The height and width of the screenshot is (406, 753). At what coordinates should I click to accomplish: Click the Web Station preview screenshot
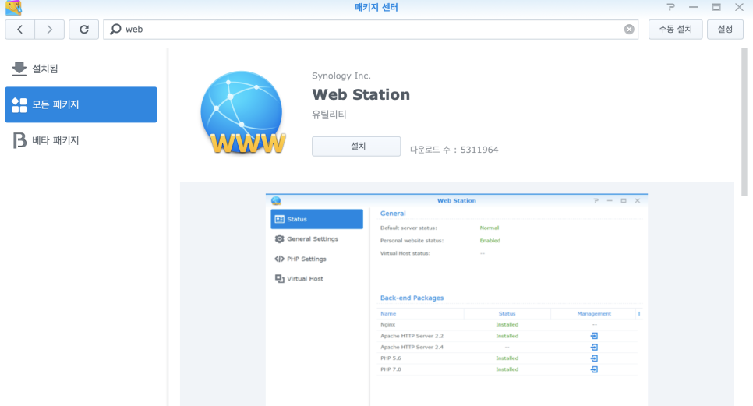click(456, 299)
